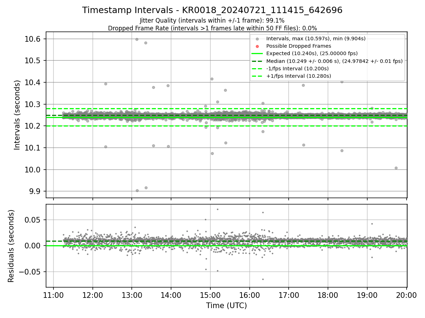Click legend entry '-1/fps Interval (10.200s)'
This screenshot has height=318, width=425.
[297, 69]
